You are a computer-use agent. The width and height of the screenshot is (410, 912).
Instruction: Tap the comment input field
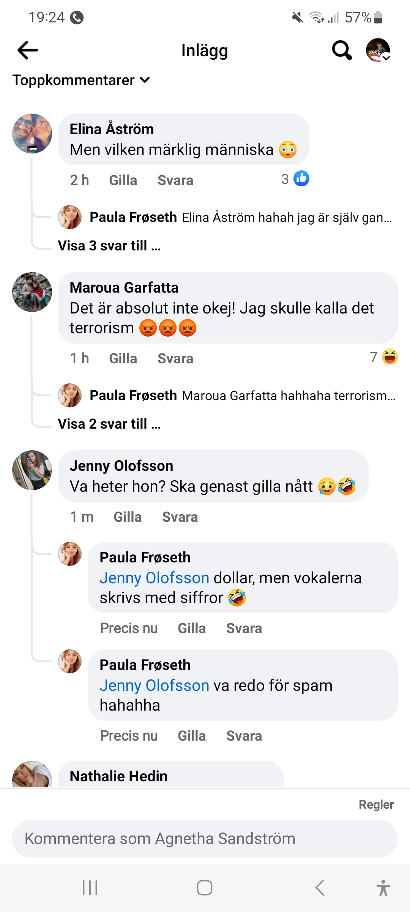205,839
